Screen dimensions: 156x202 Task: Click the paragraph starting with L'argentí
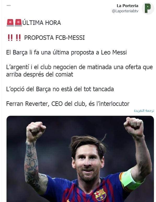pyautogui.click(x=79, y=71)
